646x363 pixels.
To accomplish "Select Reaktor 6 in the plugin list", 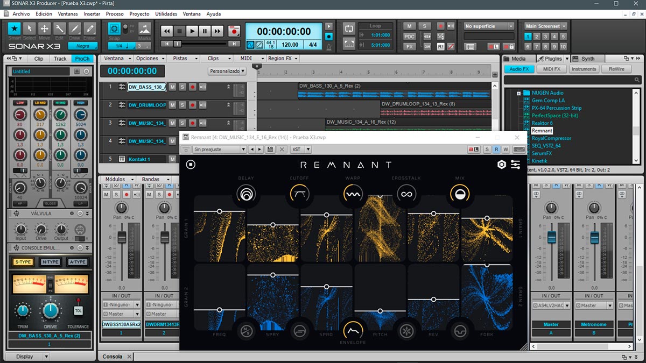I will (542, 123).
